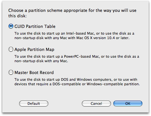
Task: Click the PowerPC-based Mac description text
Action: (x=77, y=59)
